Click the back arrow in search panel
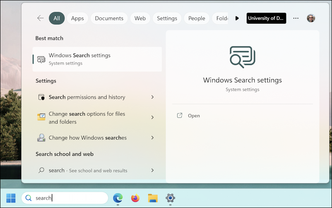 (x=40, y=18)
